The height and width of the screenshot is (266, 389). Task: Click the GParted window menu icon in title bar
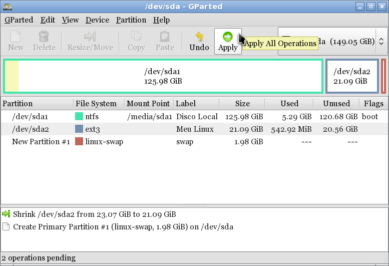(7, 7)
